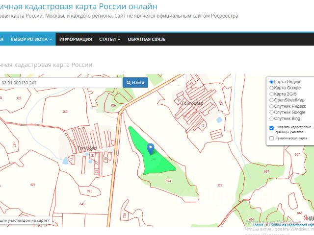Select Карта 2GIS radio option

(x=271, y=94)
